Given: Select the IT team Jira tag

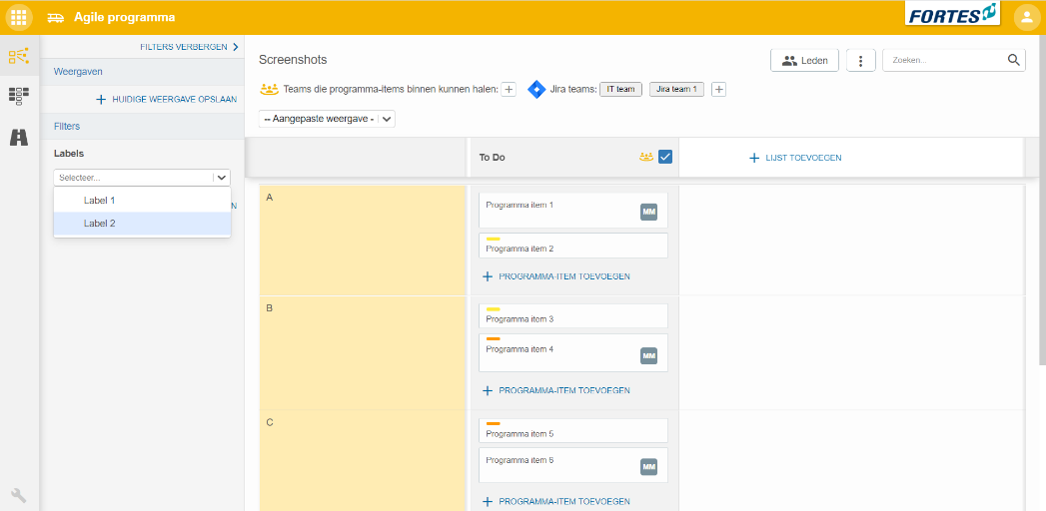Looking at the screenshot, I should coord(620,89).
